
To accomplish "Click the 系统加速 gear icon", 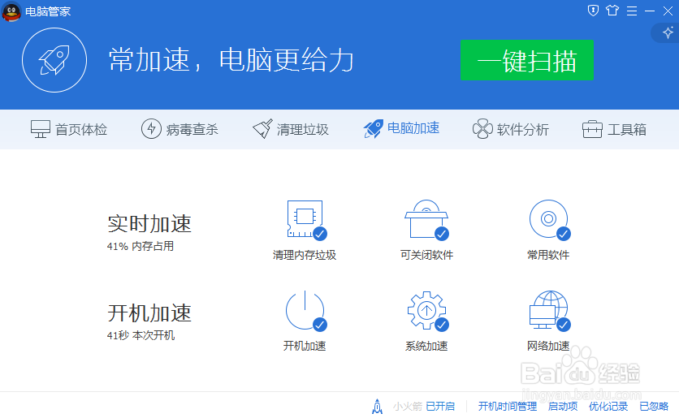I will click(426, 310).
